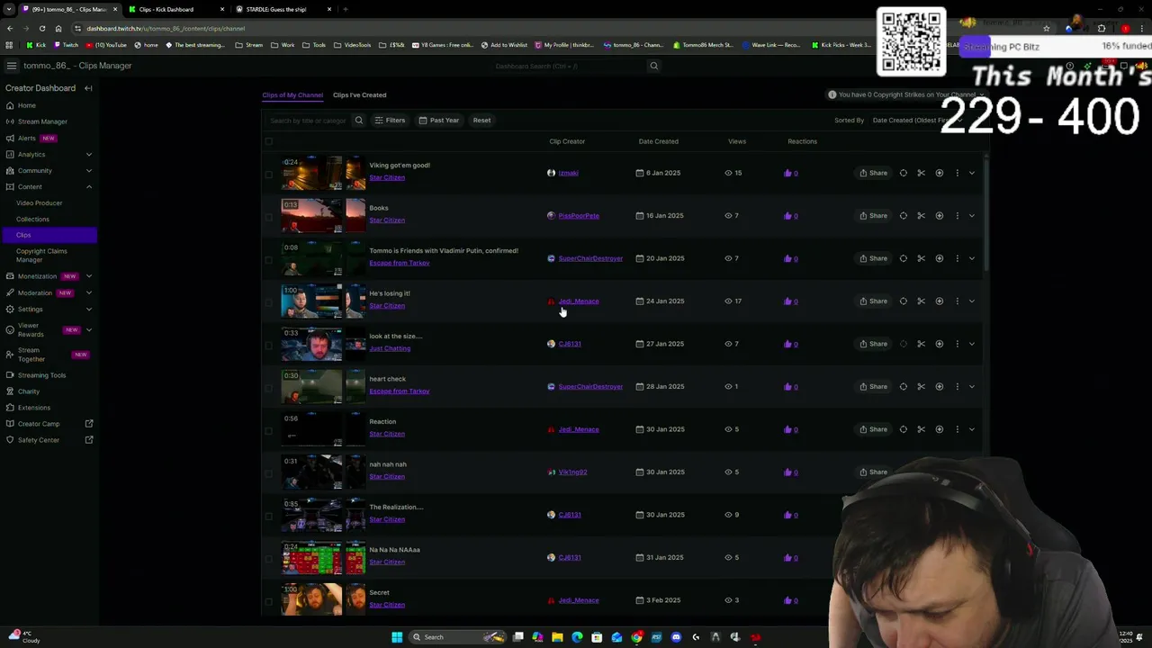The image size is (1152, 648).
Task: Open external Creator Camp link icon
Action: [x=89, y=424]
